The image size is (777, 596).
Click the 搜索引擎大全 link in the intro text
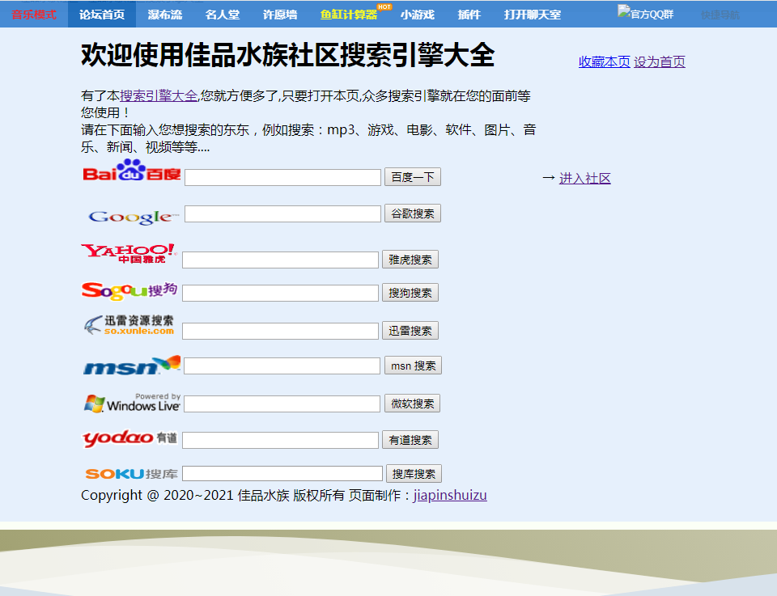coord(159,95)
